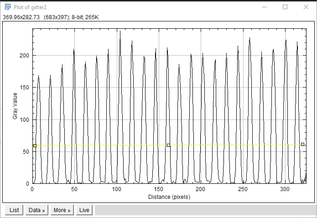
Task: Toggle Live plot updating
Action: [x=84, y=210]
